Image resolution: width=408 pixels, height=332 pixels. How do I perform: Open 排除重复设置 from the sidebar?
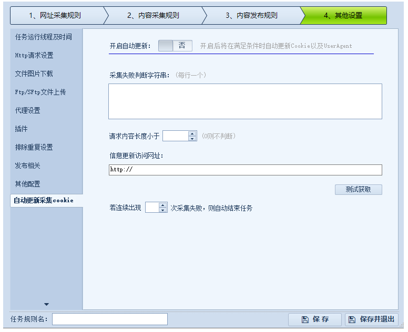click(34, 147)
